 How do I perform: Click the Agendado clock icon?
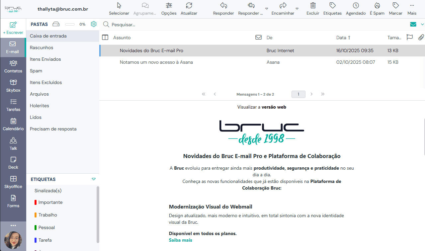pos(356,6)
